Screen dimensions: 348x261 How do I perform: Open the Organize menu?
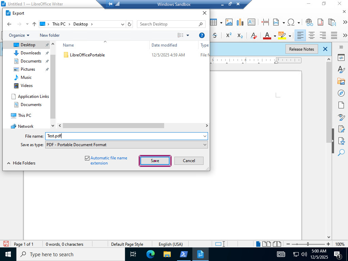(19, 35)
